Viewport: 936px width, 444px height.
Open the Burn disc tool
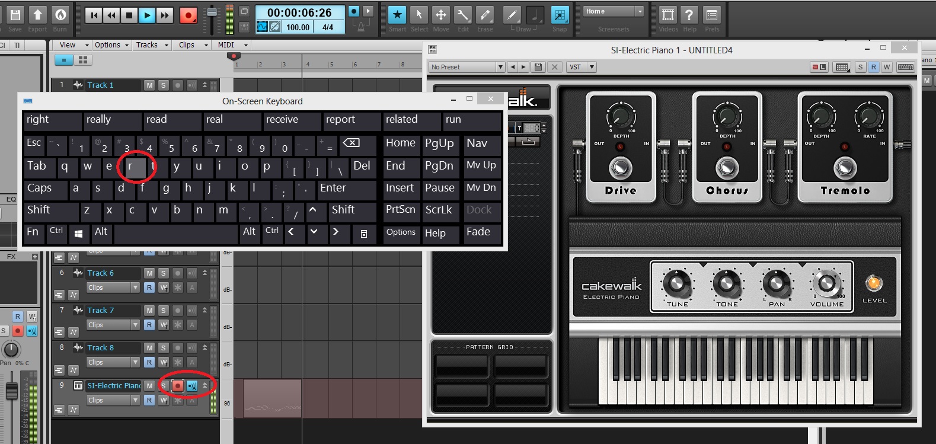coord(60,15)
